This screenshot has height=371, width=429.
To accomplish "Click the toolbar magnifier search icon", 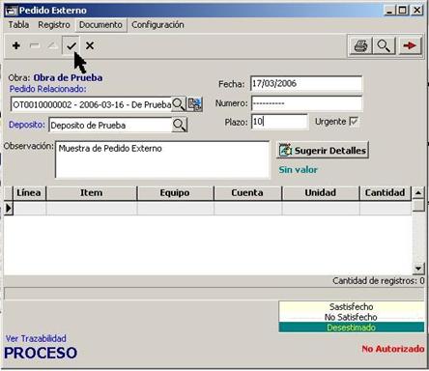I will pos(384,46).
